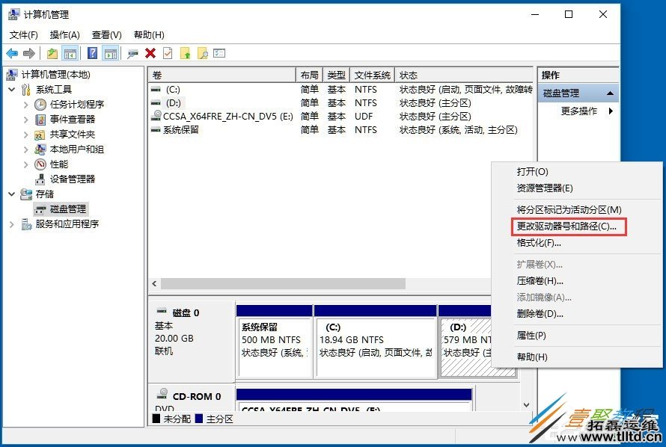Viewport: 666px width, 447px height.
Task: Click the CD-ROM 0 drive icon
Action: [x=164, y=394]
